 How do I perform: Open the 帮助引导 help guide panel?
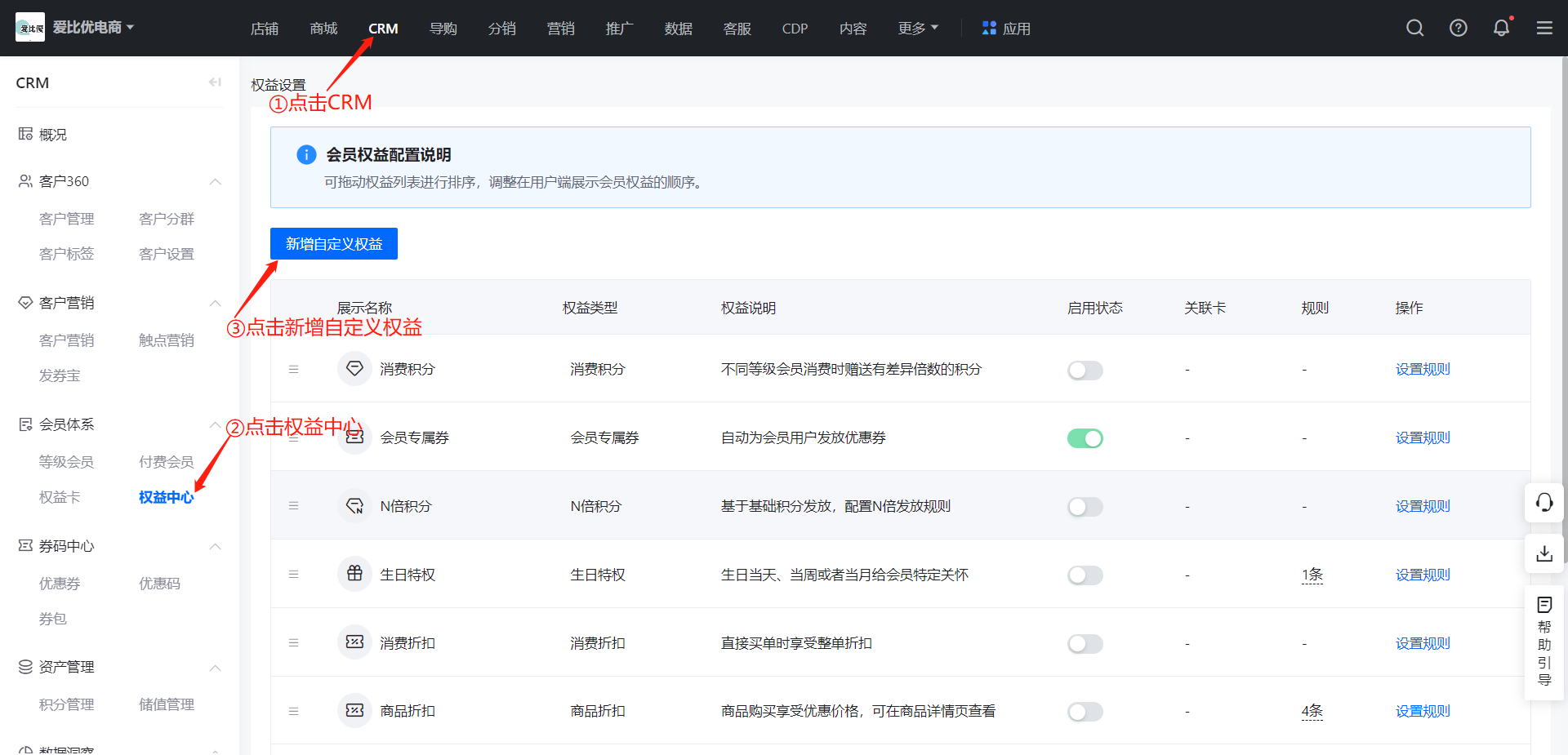click(1543, 642)
